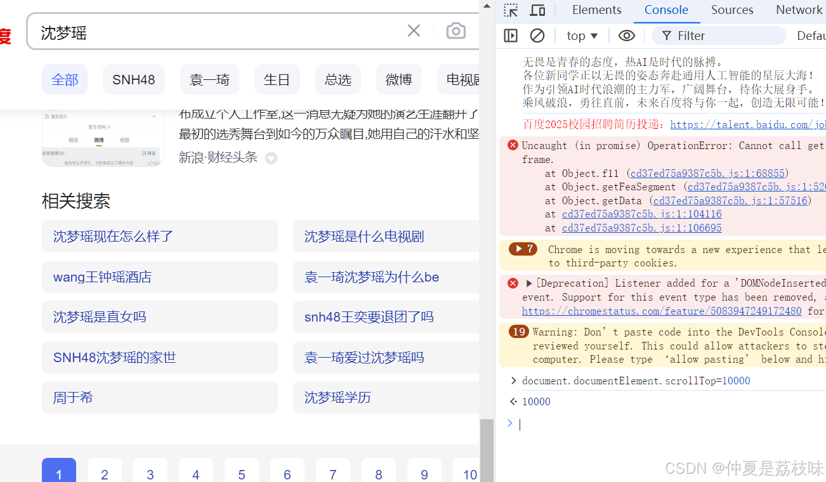Viewport: 826px width, 482px height.
Task: Switch to the Console tab
Action: [x=666, y=10]
